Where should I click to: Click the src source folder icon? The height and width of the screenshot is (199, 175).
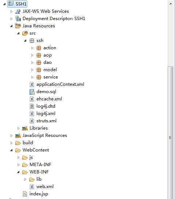click(25, 33)
